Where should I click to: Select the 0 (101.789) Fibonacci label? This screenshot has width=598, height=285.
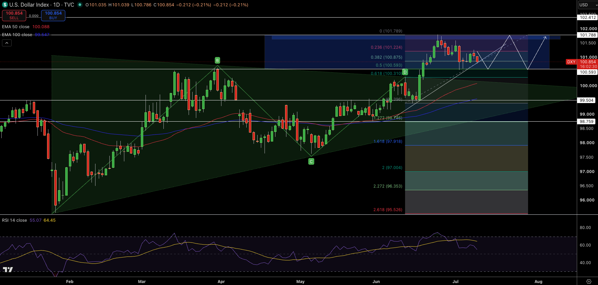391,31
